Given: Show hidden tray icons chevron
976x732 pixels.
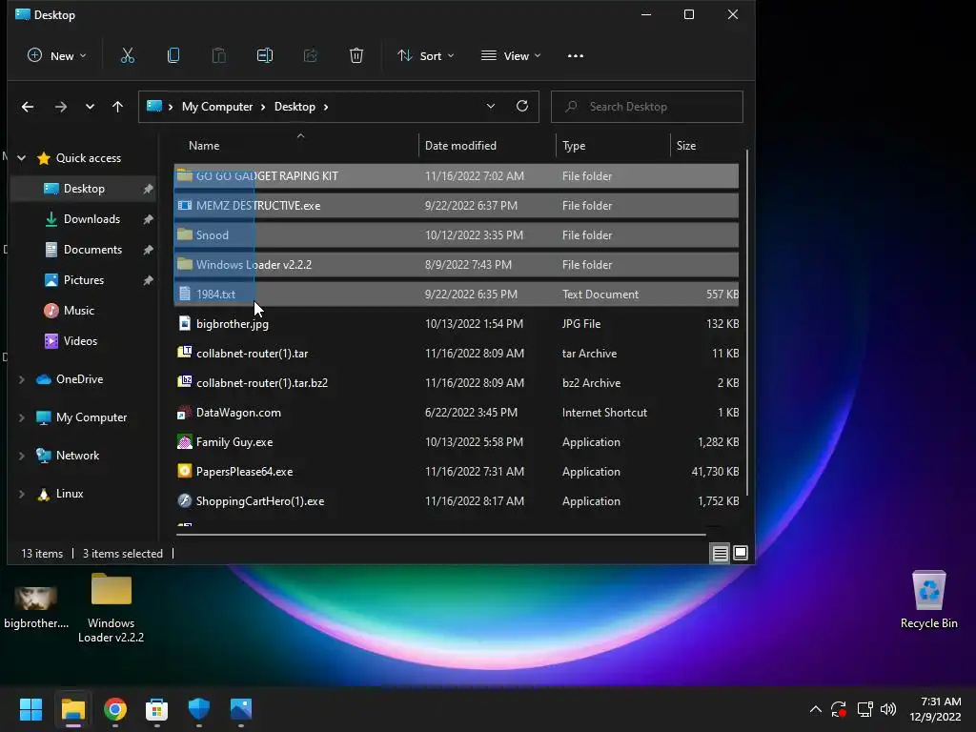Looking at the screenshot, I should [x=816, y=709].
